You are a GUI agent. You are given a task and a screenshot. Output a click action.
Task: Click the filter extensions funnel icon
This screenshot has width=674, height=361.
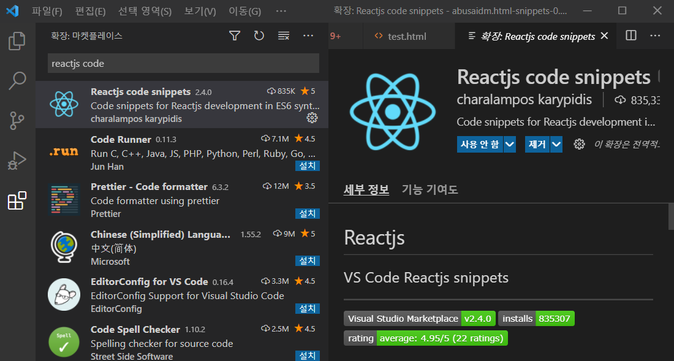(x=235, y=36)
